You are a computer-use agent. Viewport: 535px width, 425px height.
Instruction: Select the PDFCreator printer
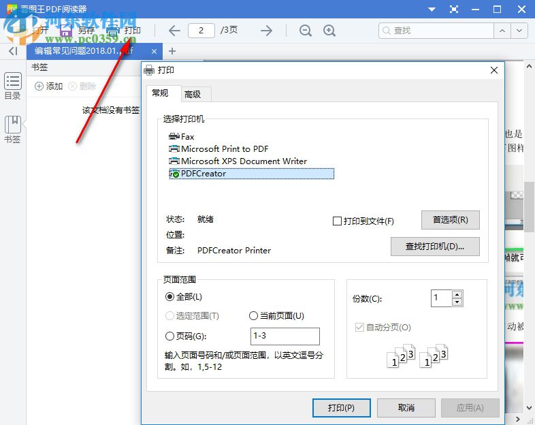(x=251, y=174)
